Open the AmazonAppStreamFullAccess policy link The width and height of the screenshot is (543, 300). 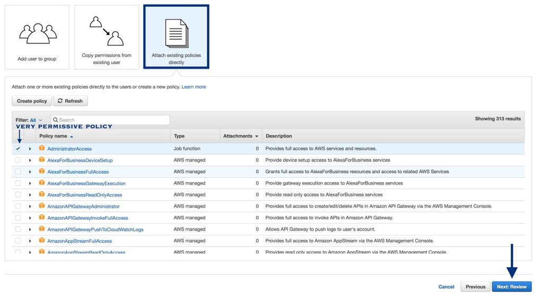tap(80, 241)
